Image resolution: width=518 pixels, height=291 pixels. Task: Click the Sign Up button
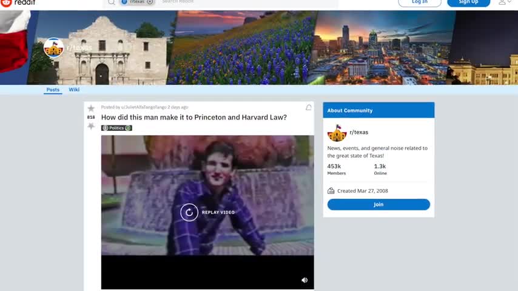[x=468, y=2]
